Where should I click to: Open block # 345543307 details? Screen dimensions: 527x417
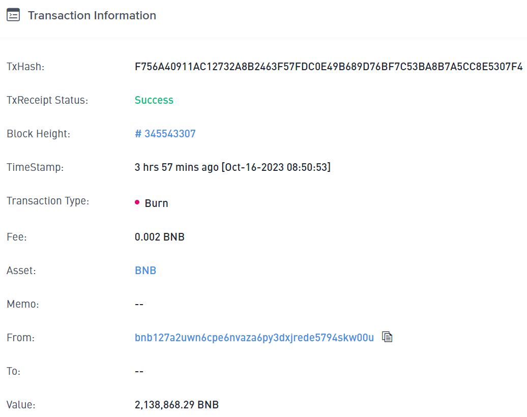(165, 134)
